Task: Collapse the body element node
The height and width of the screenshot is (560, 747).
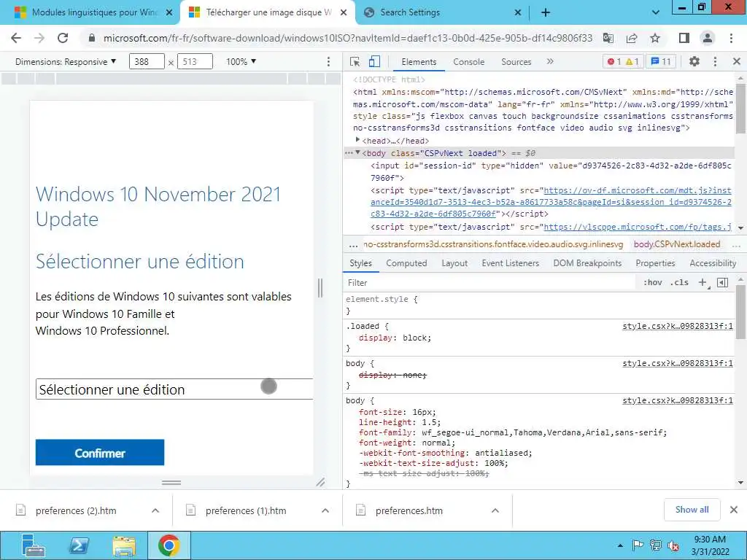Action: [x=357, y=152]
